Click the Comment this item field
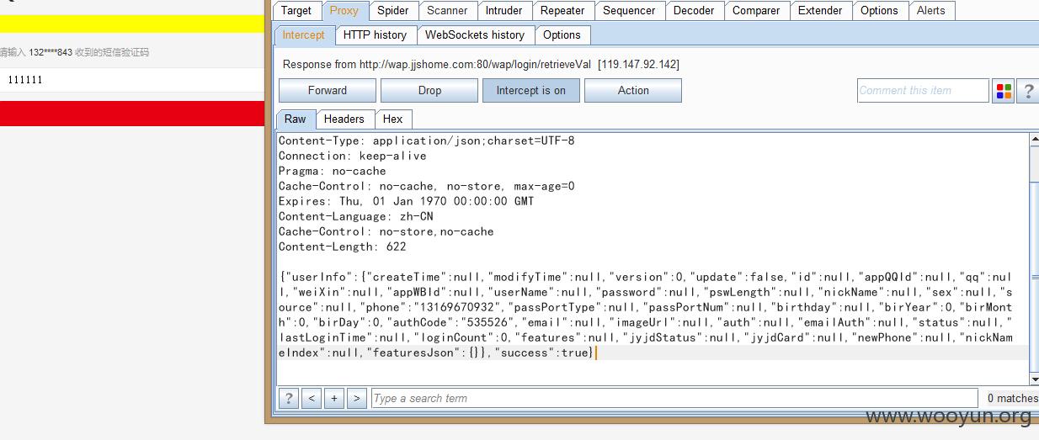The height and width of the screenshot is (440, 1039). pos(923,91)
